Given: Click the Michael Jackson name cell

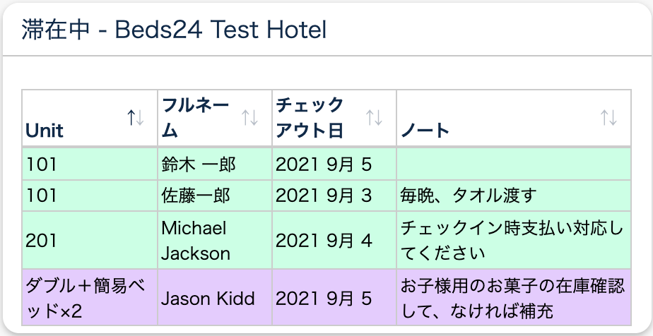Looking at the screenshot, I should [196, 240].
